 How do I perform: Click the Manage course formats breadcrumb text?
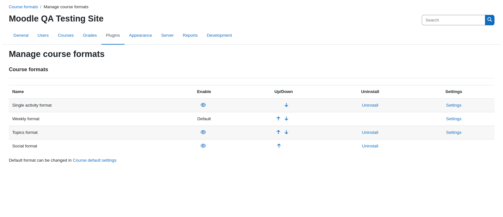(66, 7)
